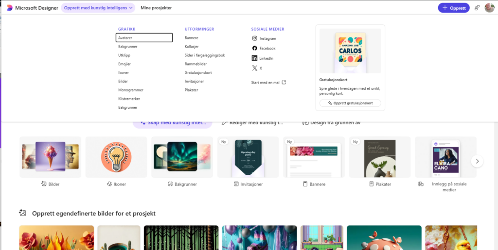Follow the Start med en mal link

click(268, 83)
